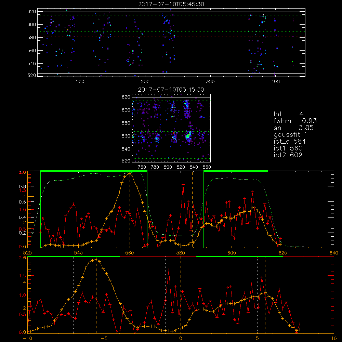Select the 'fwhm 0.93' readout
This screenshot has height=342, width=342.
click(295, 121)
